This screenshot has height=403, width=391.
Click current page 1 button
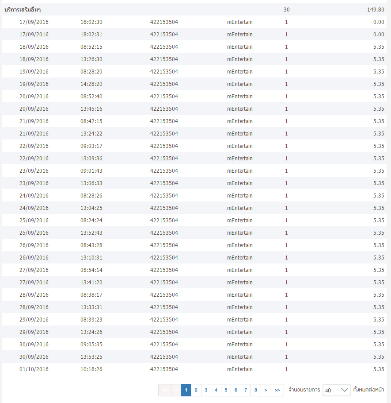tap(186, 390)
